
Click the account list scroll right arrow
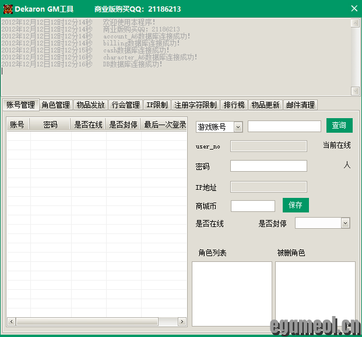pos(182,321)
